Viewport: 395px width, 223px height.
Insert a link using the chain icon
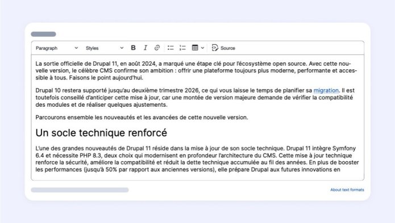(157, 48)
